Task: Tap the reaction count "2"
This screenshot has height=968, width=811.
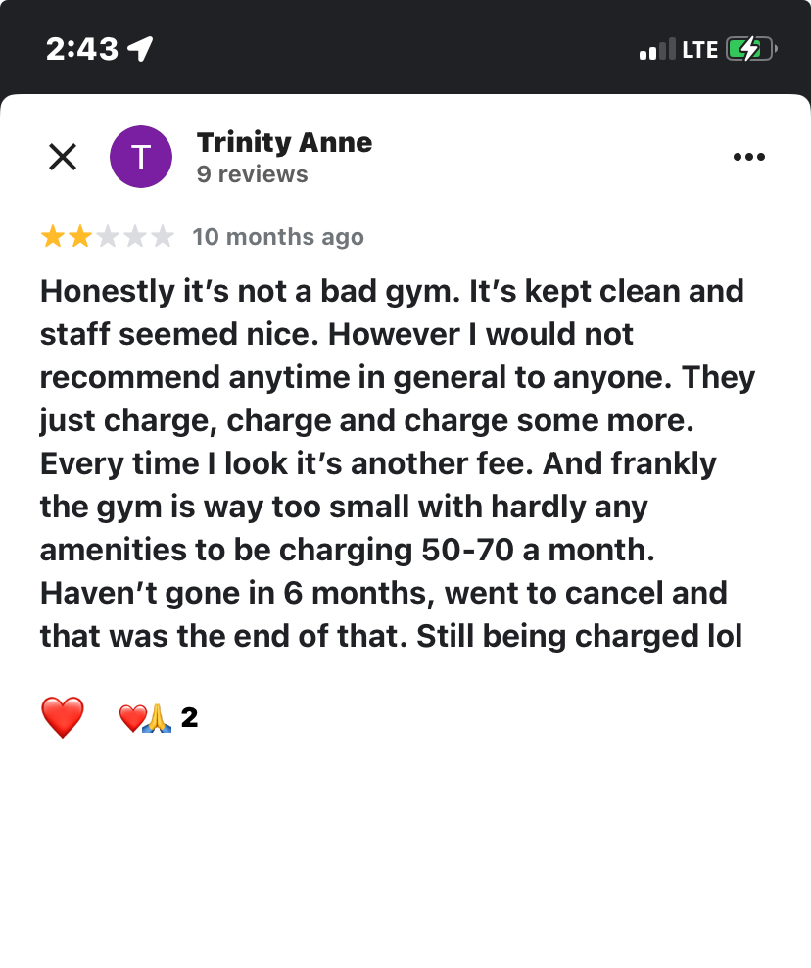Action: 190,718
